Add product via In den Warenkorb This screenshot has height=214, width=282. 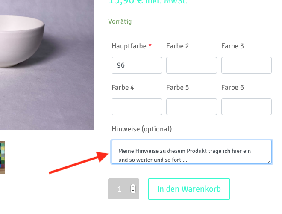tap(189, 189)
